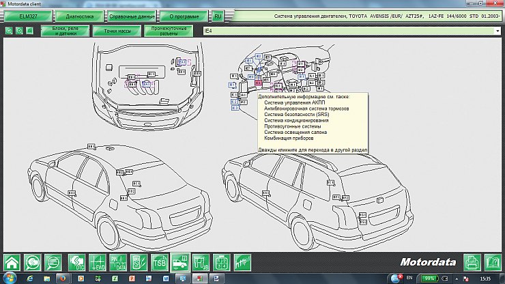The width and height of the screenshot is (505, 284).
Task: Open Word from the taskbar
Action: click(166, 279)
